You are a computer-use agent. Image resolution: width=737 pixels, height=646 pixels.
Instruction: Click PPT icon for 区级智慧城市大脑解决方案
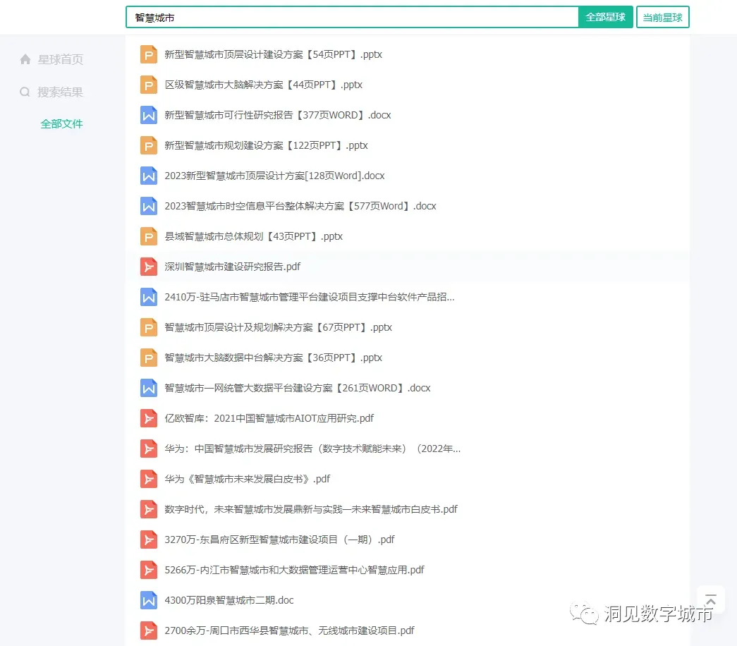pyautogui.click(x=149, y=85)
